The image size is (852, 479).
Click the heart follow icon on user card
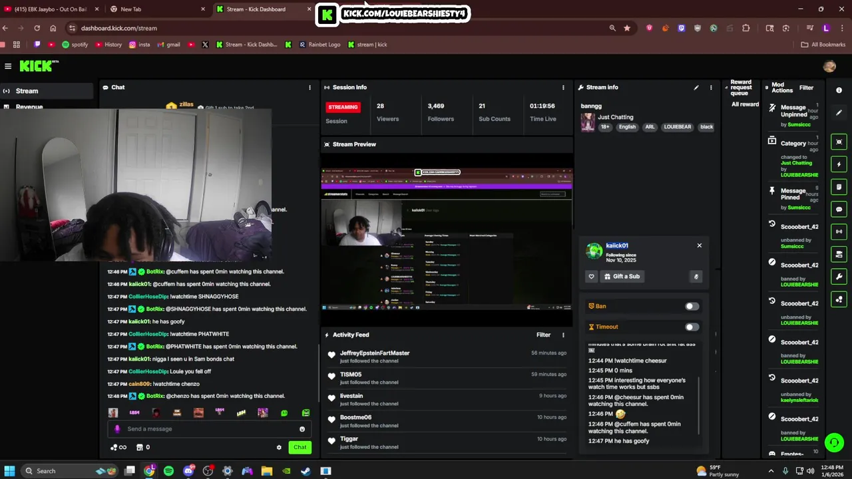pyautogui.click(x=591, y=276)
